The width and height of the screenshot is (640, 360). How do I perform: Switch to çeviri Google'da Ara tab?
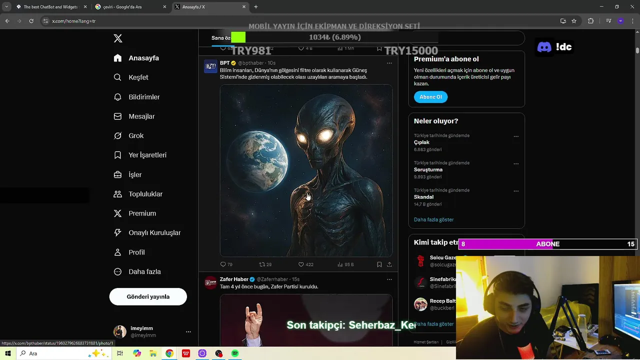[130, 7]
